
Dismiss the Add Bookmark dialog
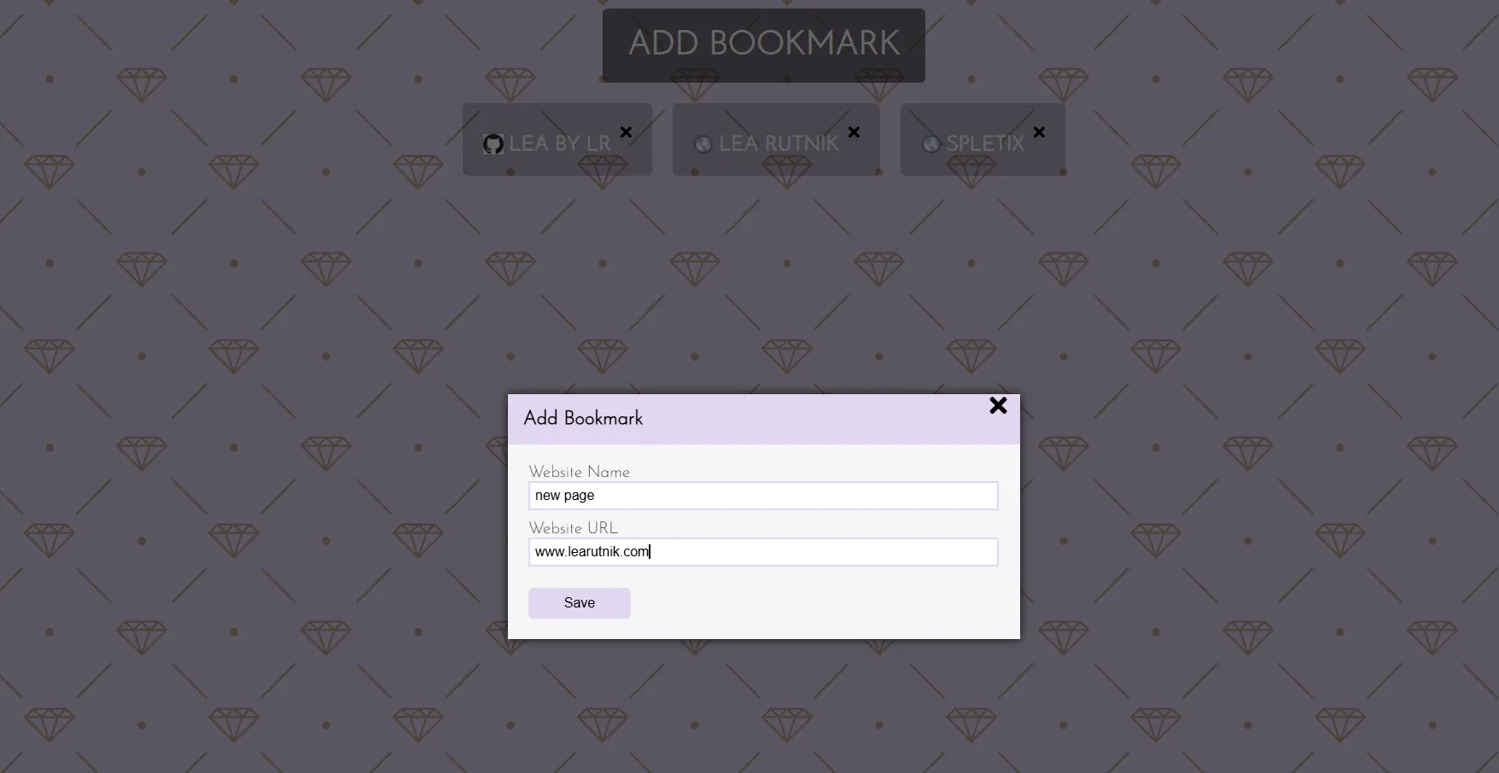[x=997, y=406]
